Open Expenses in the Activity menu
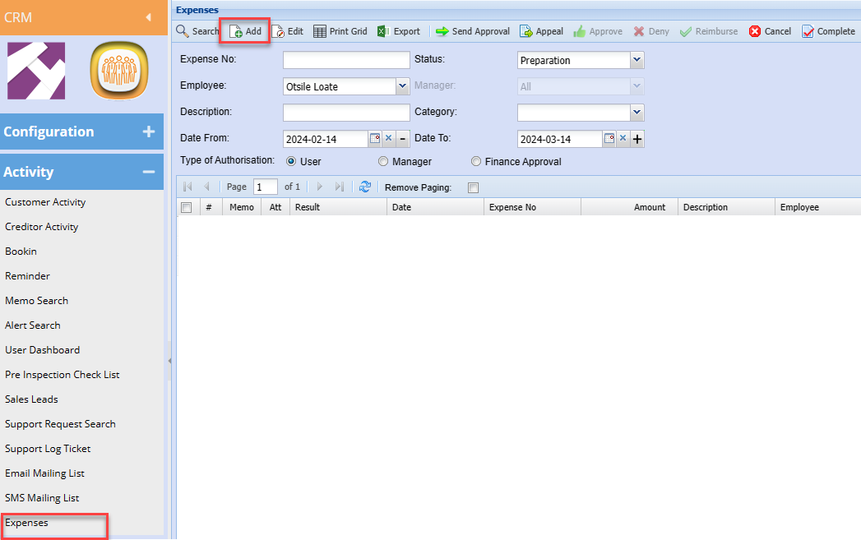Viewport: 861px width, 540px height. point(27,523)
